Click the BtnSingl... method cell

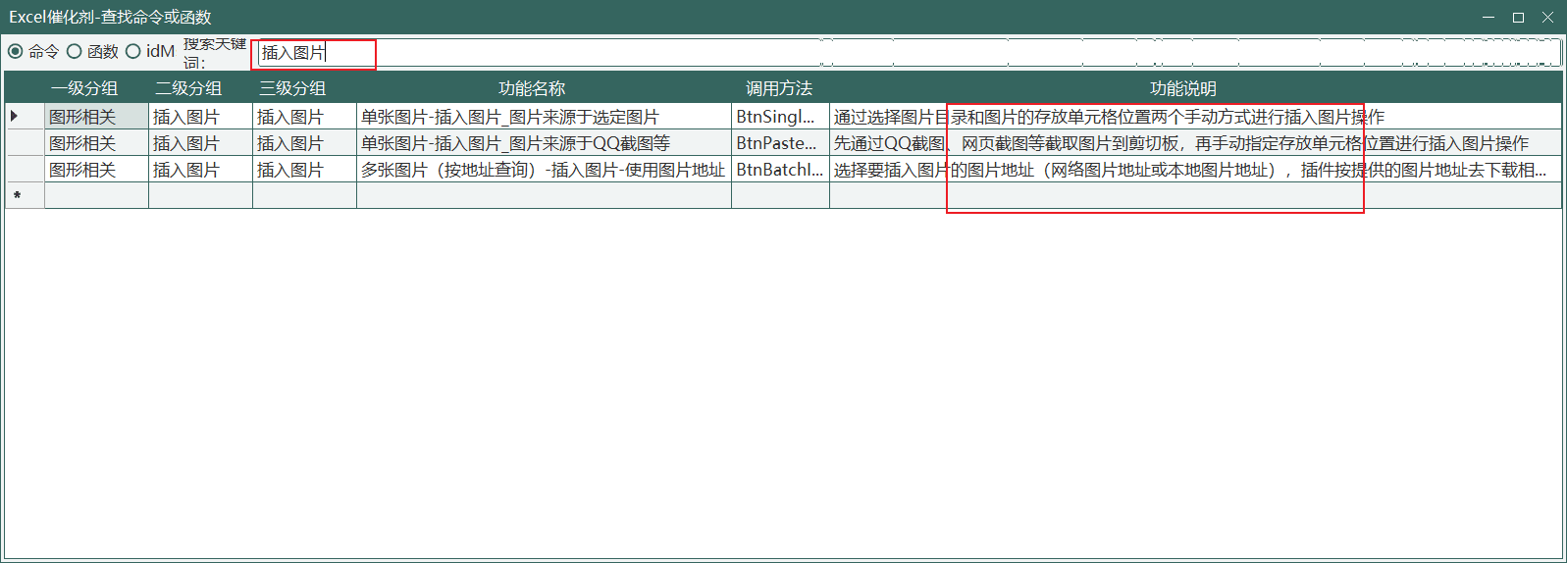click(780, 116)
